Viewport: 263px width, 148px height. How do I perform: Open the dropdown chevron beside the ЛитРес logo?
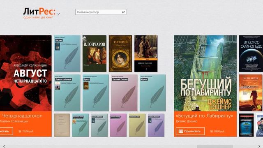point(58,14)
